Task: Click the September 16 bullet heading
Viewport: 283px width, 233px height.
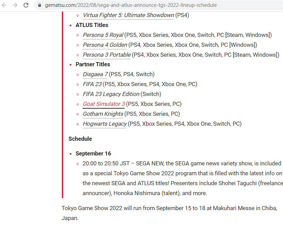Action: pyautogui.click(x=93, y=153)
